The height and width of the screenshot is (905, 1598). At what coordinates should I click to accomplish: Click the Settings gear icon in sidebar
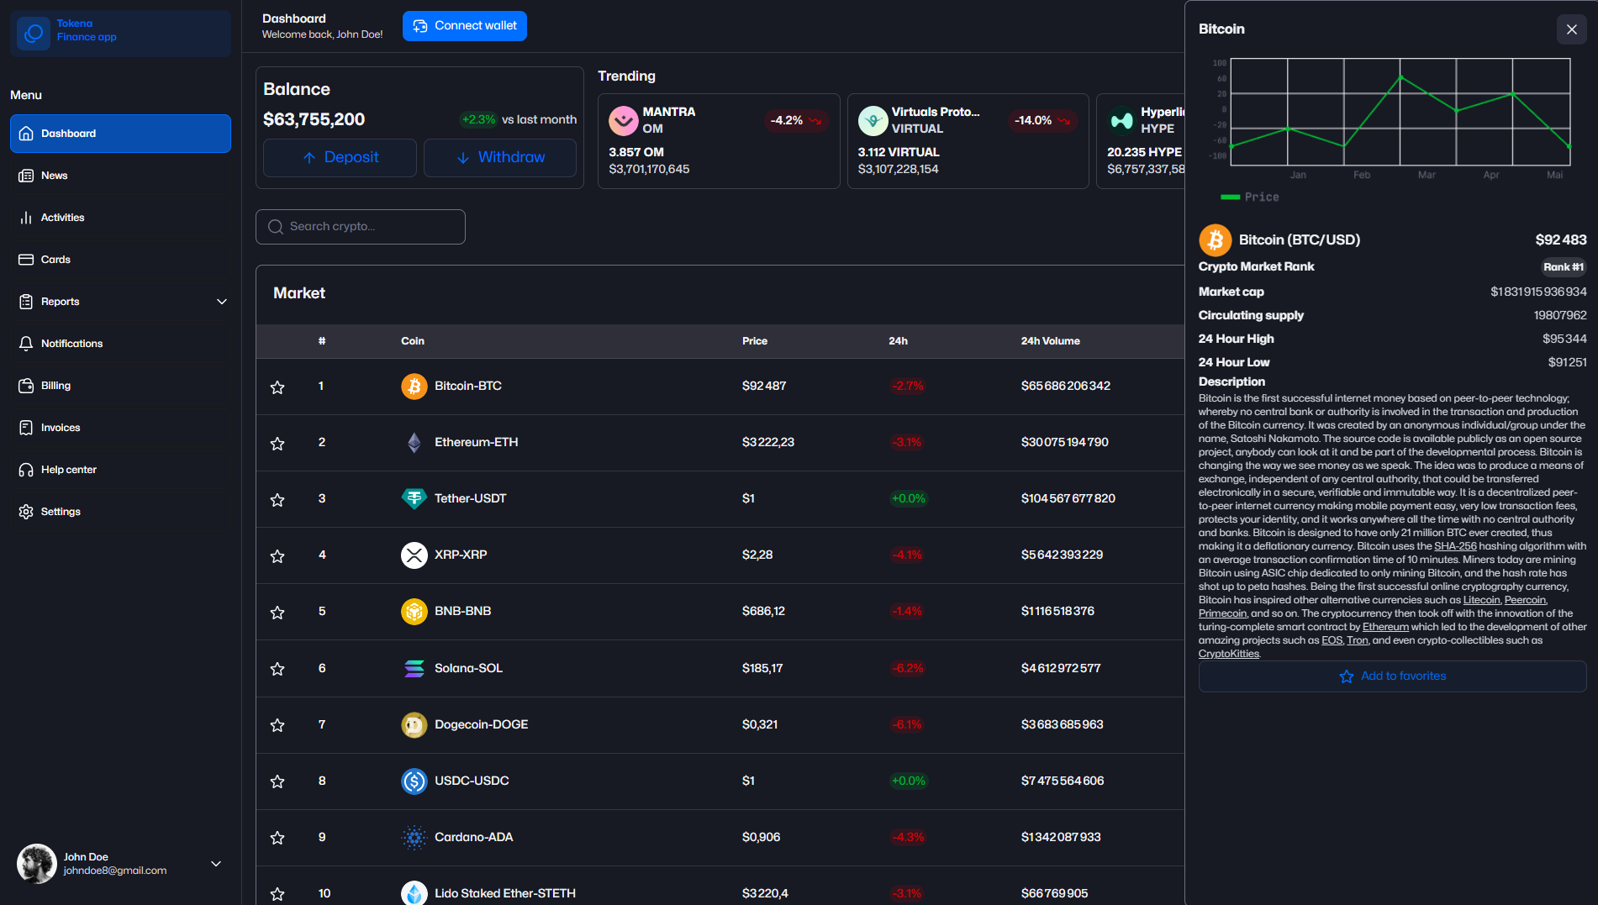(26, 512)
